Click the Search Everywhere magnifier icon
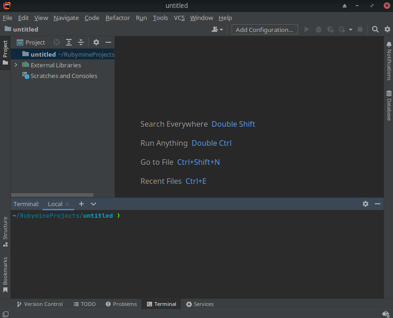The width and height of the screenshot is (393, 318). click(x=375, y=29)
